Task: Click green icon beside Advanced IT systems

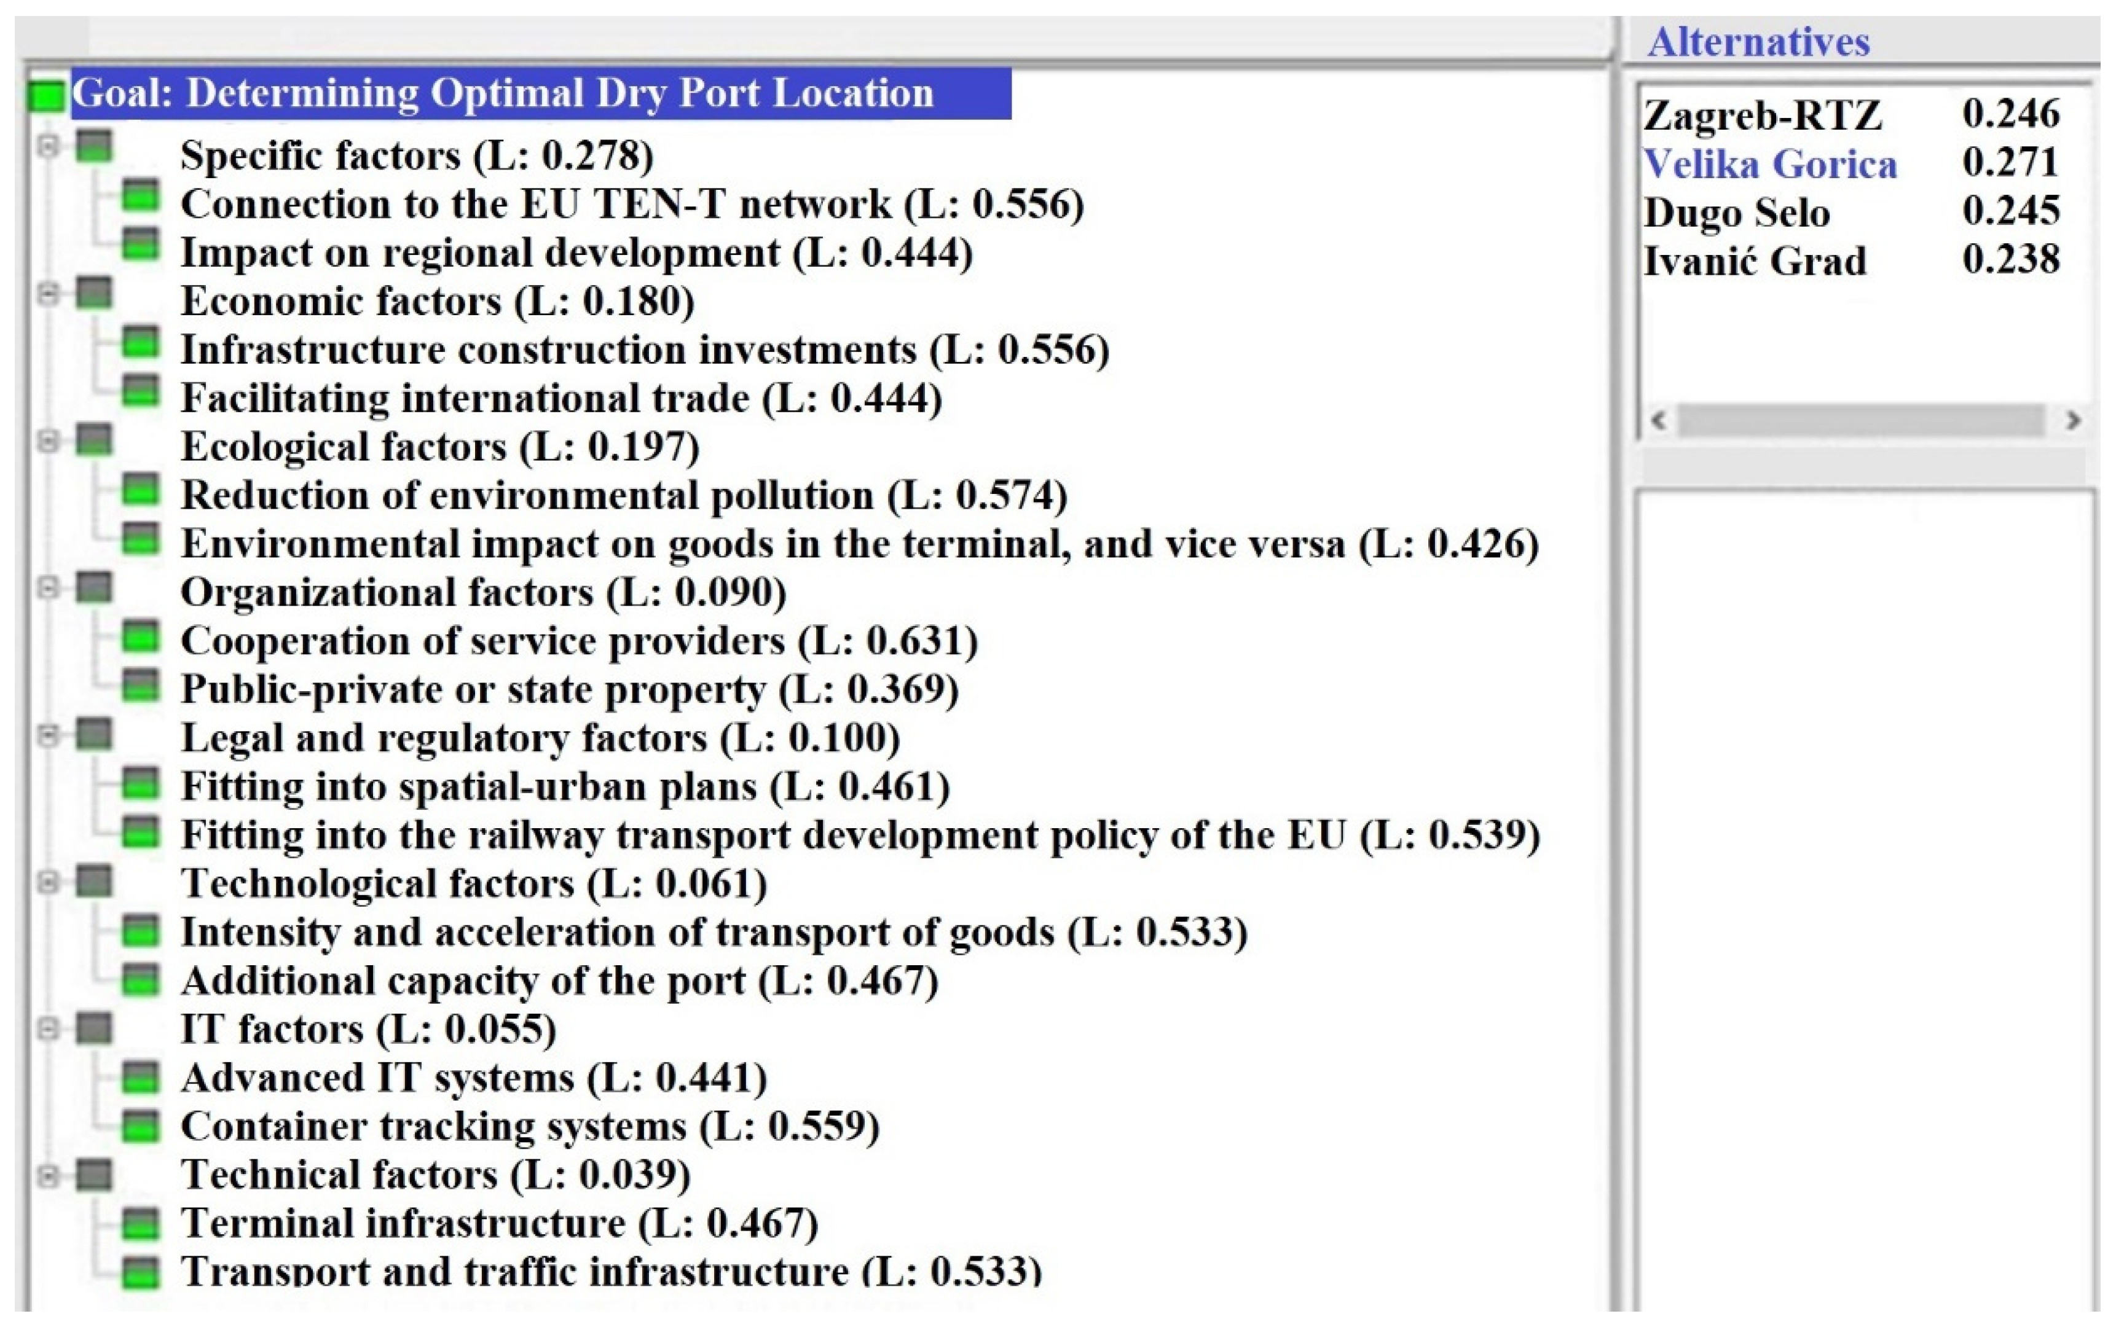Action: 140,1076
